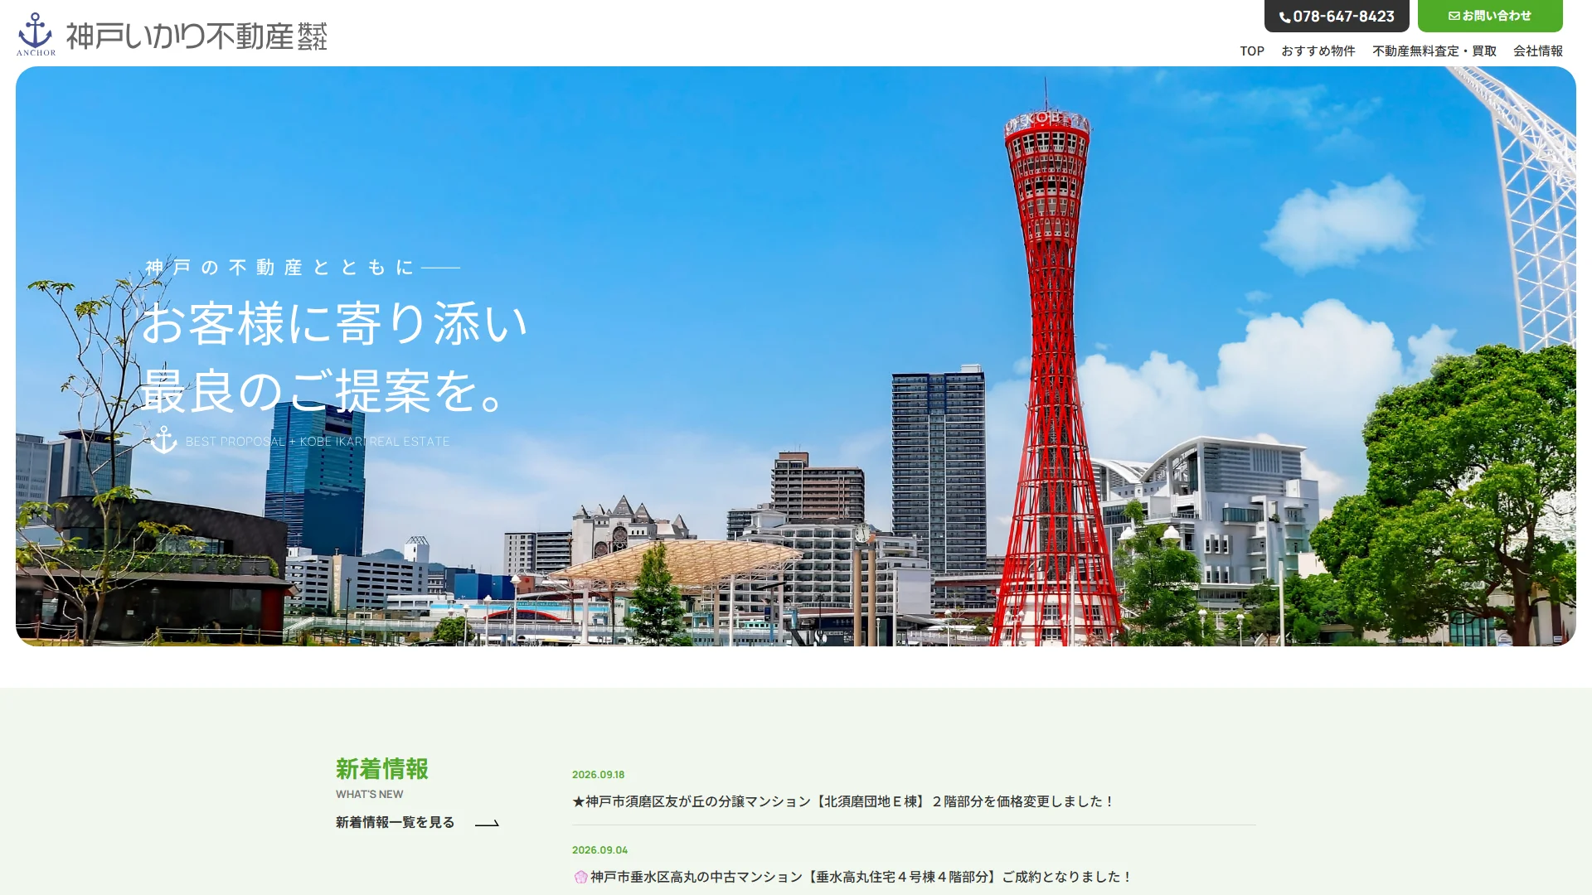The width and height of the screenshot is (1592, 895).
Task: Click the anchor logo icon in header
Action: pos(36,34)
